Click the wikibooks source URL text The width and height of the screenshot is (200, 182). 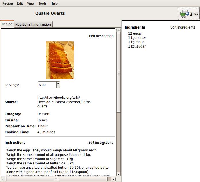(64, 102)
